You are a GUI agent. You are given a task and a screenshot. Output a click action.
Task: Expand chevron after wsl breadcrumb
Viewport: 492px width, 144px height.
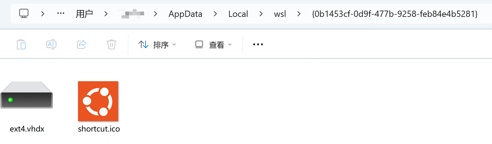pyautogui.click(x=299, y=14)
